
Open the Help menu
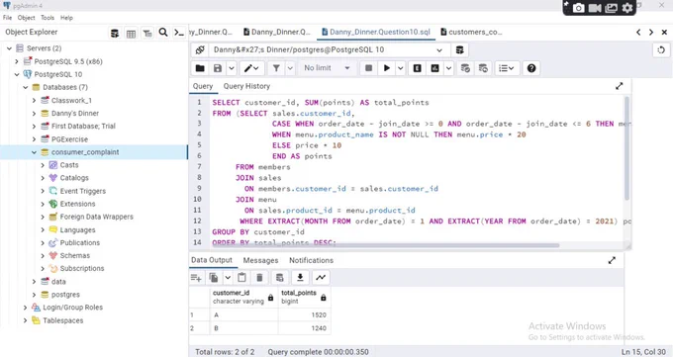coord(66,18)
